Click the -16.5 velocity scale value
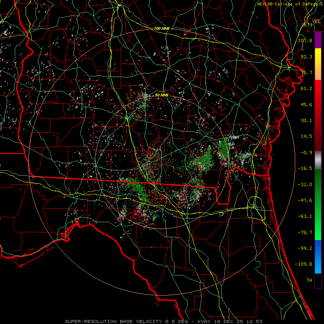Screen dimensions: 324x324 (305, 168)
